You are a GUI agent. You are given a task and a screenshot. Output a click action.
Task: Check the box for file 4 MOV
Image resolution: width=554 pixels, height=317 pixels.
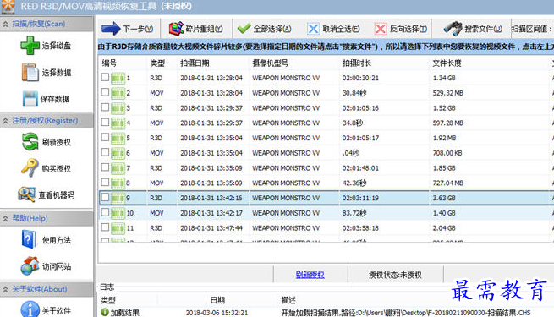(x=105, y=122)
